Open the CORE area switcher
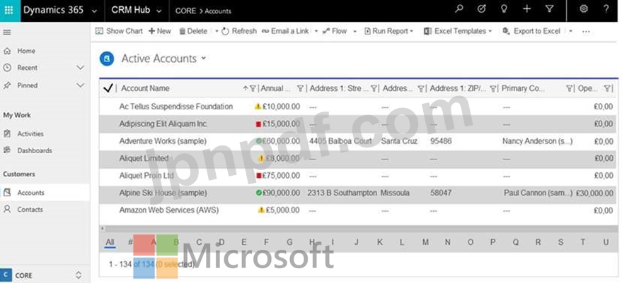 click(x=79, y=275)
